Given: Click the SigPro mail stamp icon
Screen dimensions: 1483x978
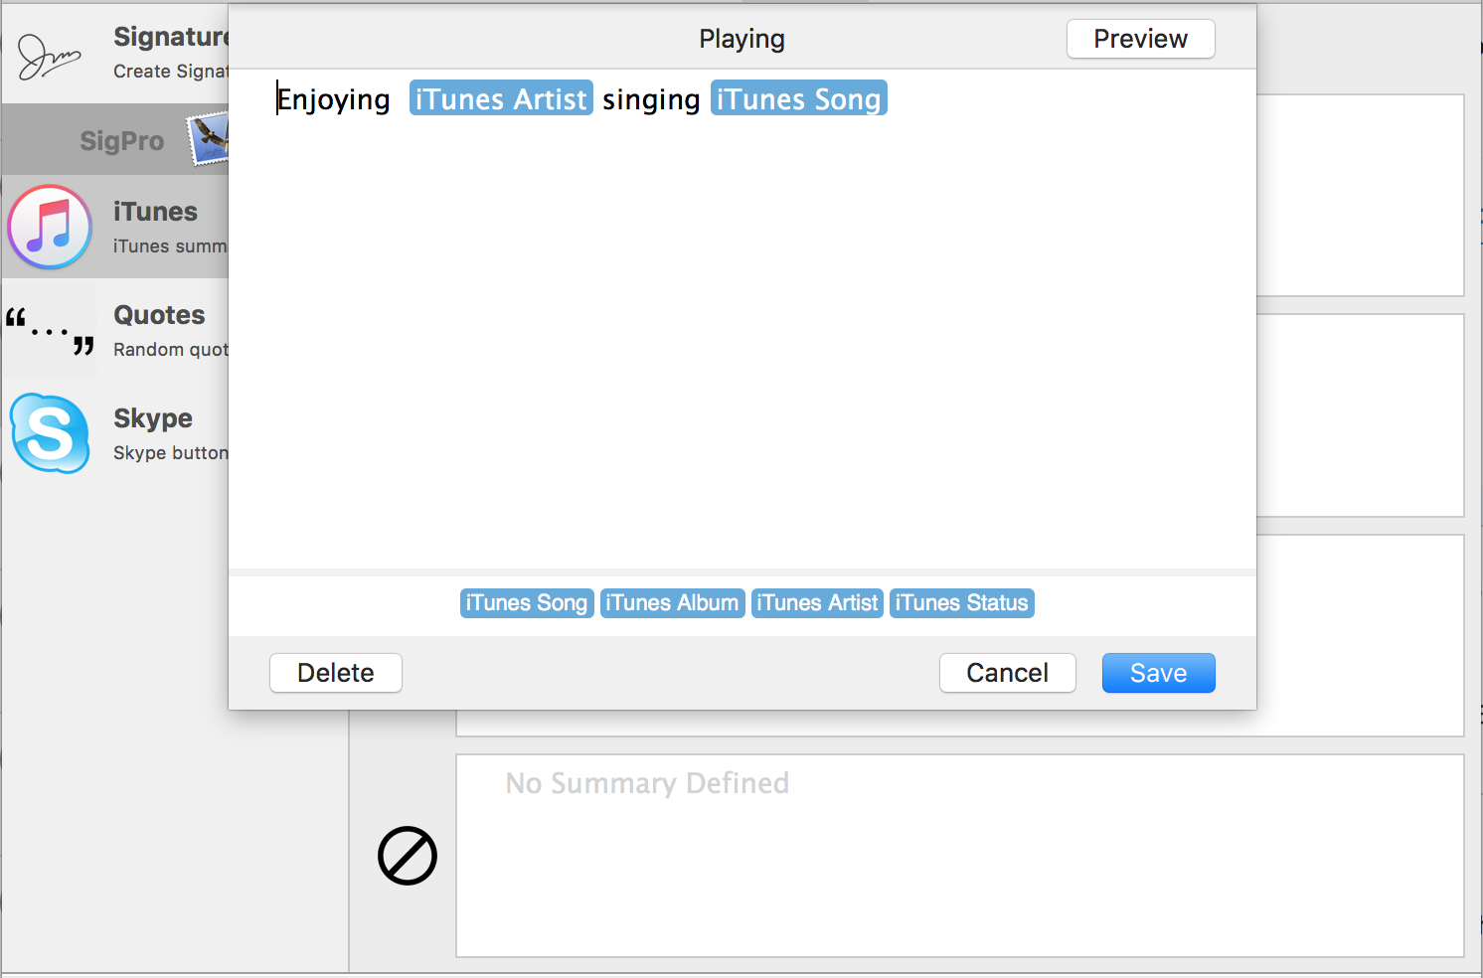Looking at the screenshot, I should (209, 138).
